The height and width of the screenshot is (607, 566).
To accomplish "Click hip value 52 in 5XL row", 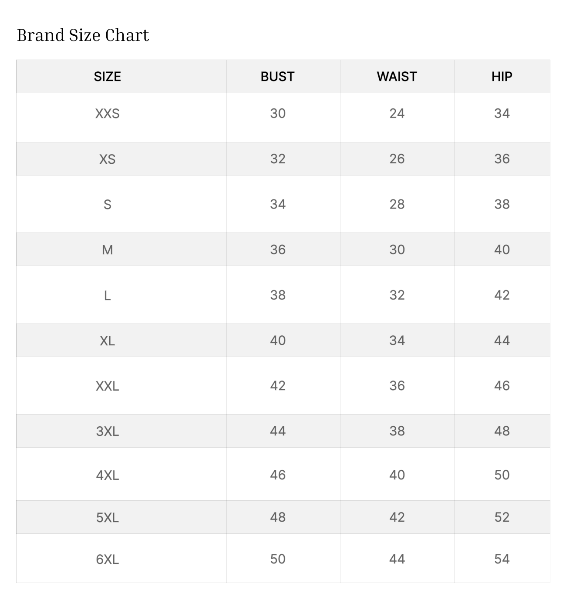I will (x=502, y=517).
